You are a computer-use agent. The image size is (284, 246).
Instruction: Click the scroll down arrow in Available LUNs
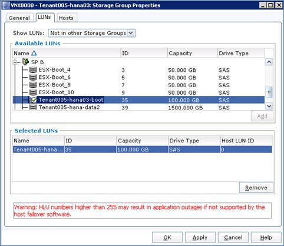269,107
